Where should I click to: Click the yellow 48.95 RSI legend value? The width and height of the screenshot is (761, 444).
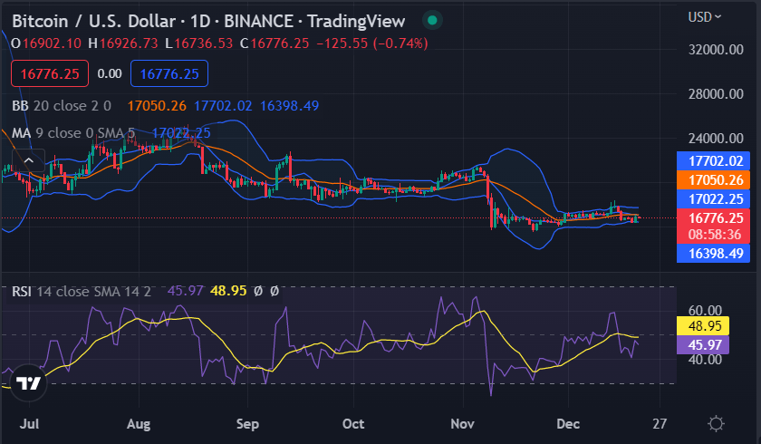coord(228,291)
